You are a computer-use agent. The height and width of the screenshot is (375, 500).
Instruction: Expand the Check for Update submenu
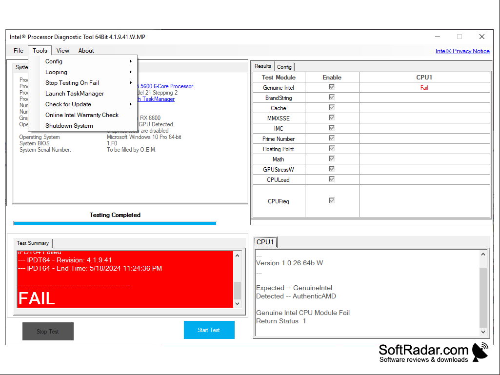tap(83, 104)
